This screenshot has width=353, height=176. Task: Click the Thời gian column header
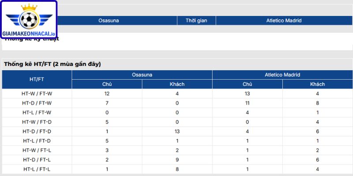tap(196, 21)
